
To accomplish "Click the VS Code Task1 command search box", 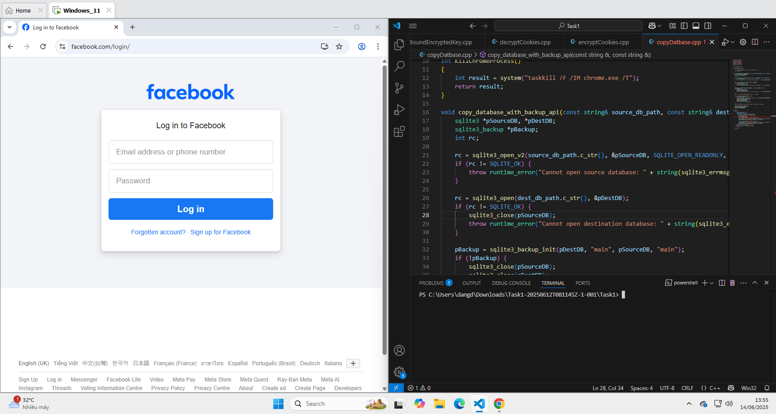I will (568, 26).
